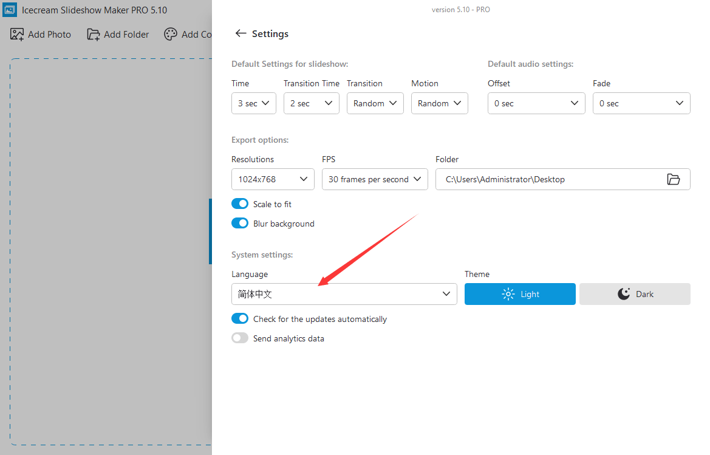The height and width of the screenshot is (455, 710).
Task: Click the back arrow beside Settings
Action: [x=241, y=34]
